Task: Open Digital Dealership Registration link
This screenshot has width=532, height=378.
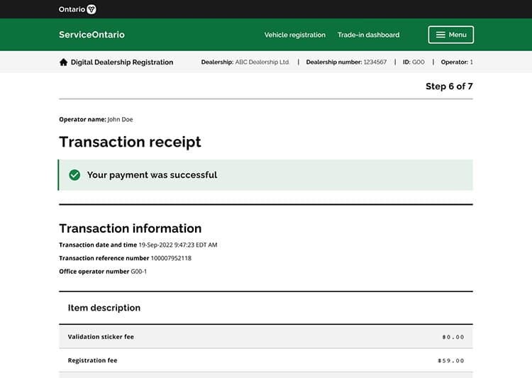Action: pos(121,62)
